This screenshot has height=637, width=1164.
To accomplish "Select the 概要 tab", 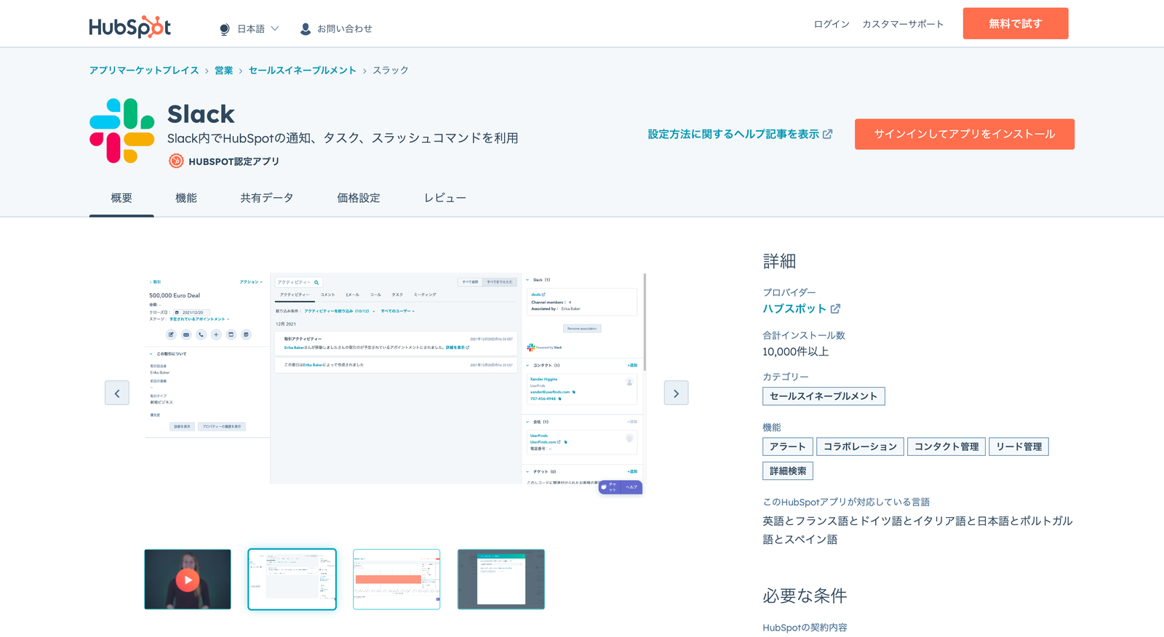I will (x=121, y=198).
